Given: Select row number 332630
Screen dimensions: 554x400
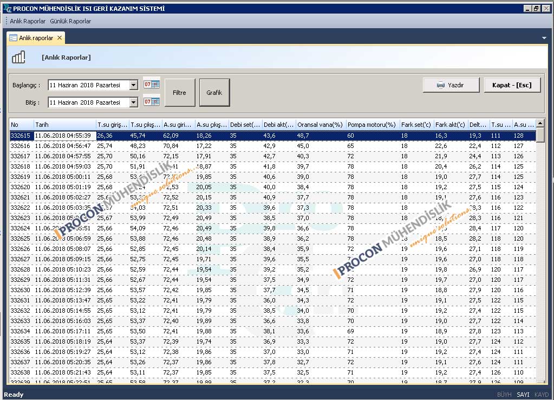Looking at the screenshot, I should point(20,289).
